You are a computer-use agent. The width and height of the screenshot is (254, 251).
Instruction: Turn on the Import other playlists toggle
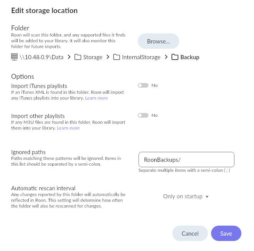(x=143, y=115)
